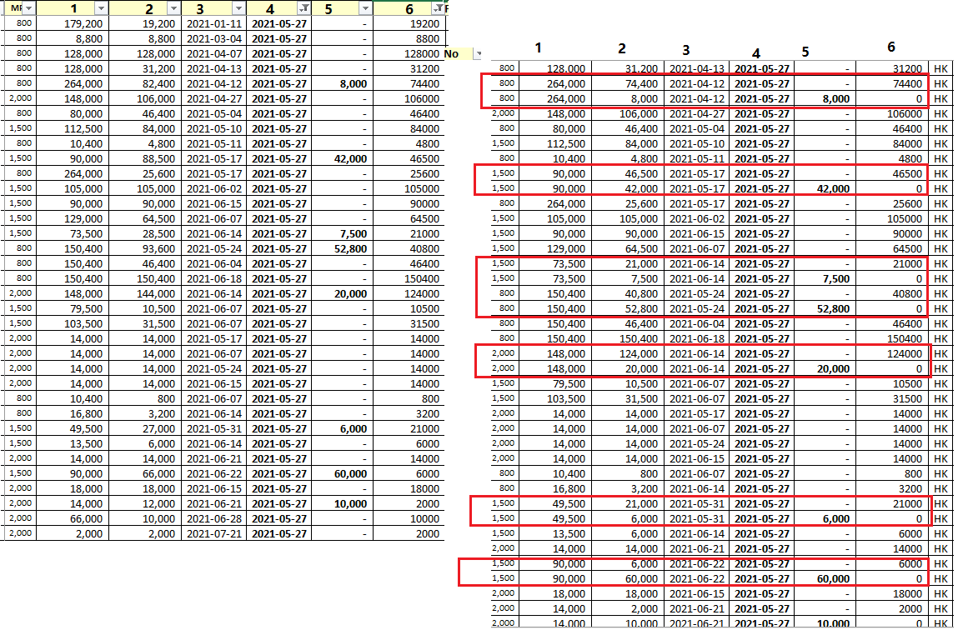Open filter dropdown for left column 5
The image size is (973, 640).
365,7
